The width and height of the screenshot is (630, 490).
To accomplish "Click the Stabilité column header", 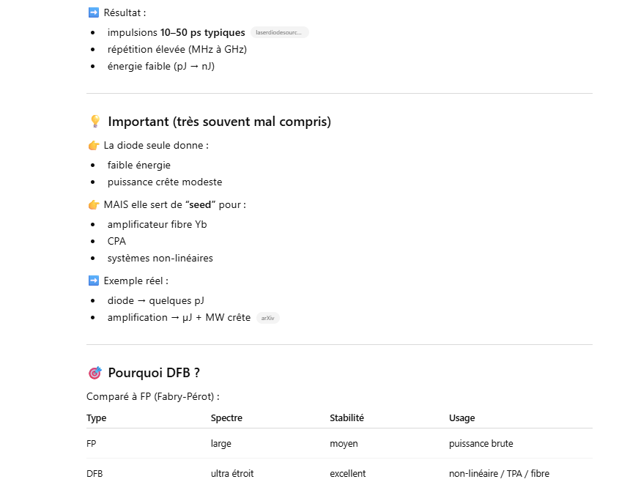I will point(346,417).
